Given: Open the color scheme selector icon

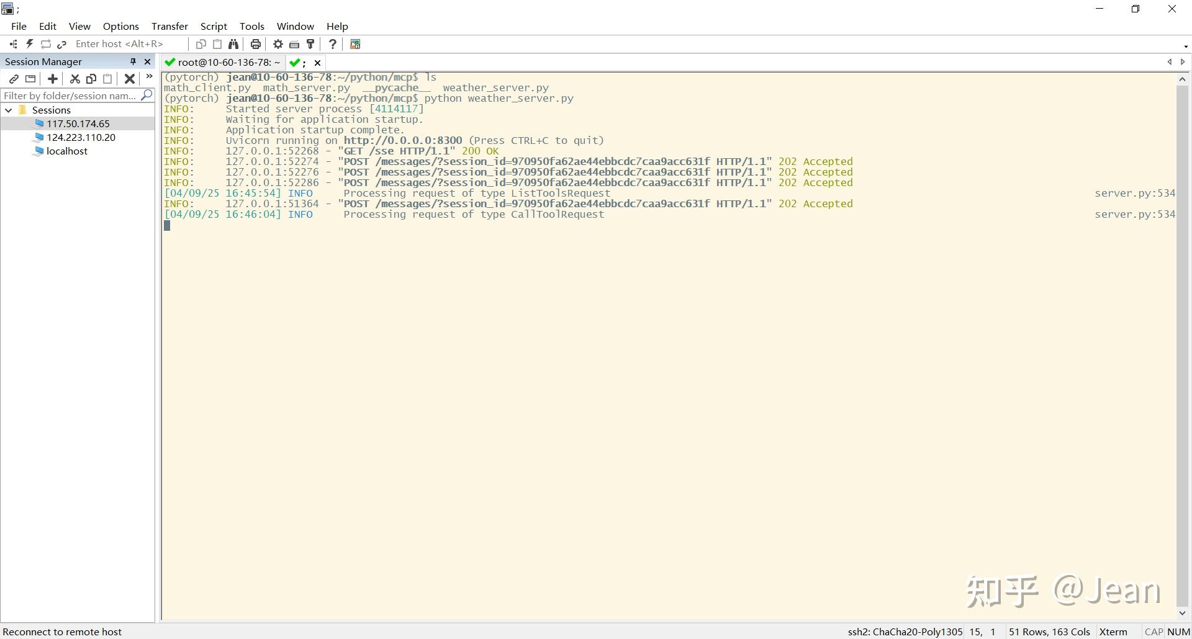Looking at the screenshot, I should pos(354,43).
